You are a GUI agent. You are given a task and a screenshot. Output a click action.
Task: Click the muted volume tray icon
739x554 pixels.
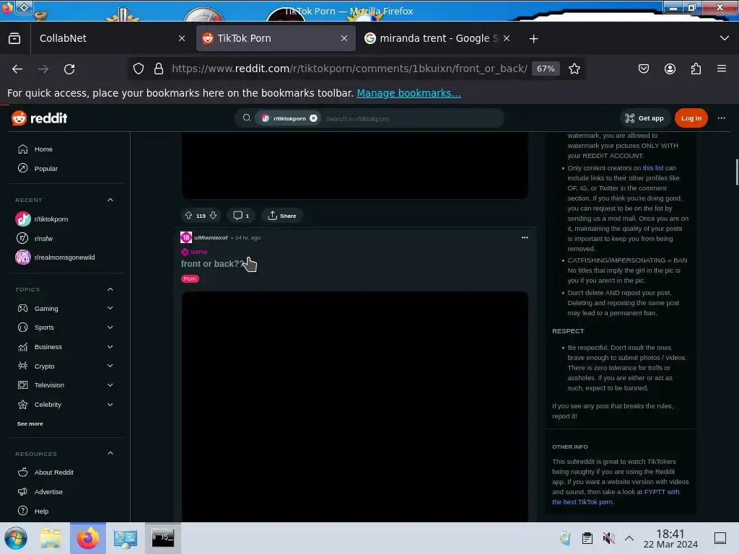pyautogui.click(x=608, y=538)
